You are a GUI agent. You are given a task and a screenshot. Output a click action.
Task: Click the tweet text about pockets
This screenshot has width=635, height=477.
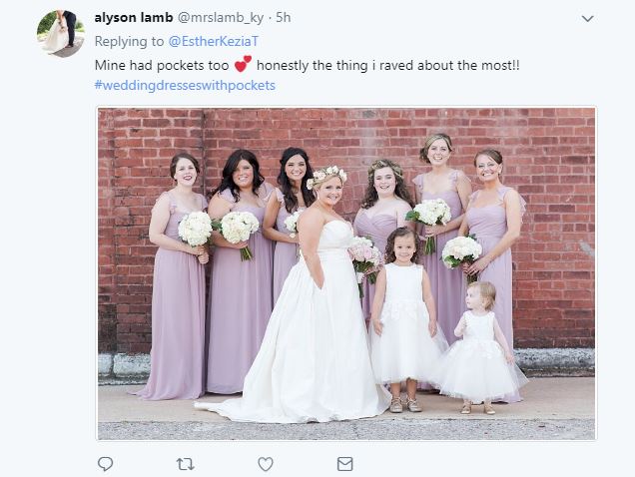(307, 65)
